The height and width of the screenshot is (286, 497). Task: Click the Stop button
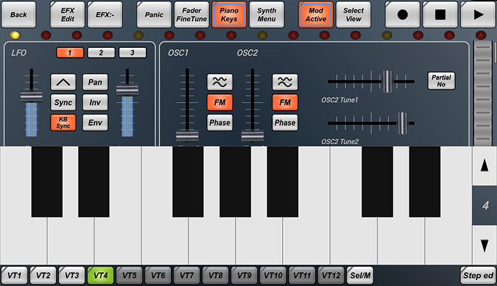coord(440,14)
